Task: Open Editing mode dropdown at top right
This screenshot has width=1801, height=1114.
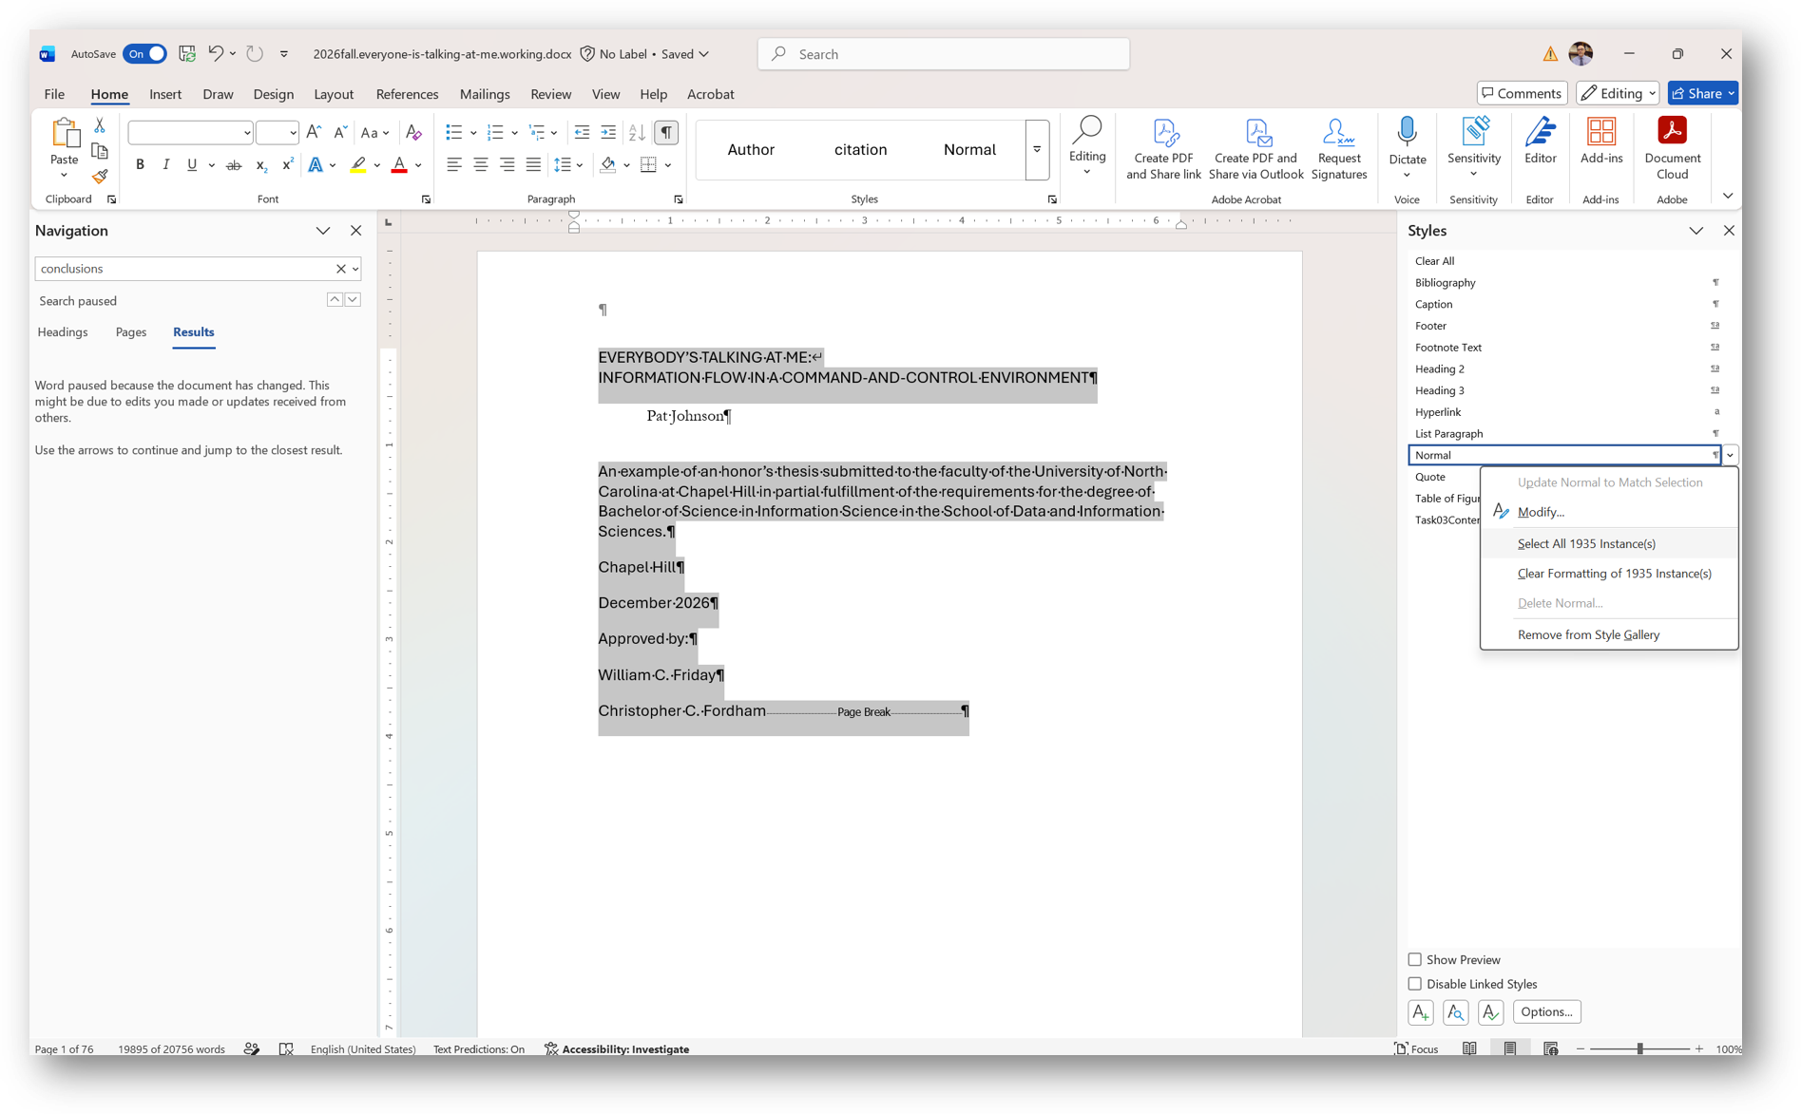Action: coord(1618,93)
